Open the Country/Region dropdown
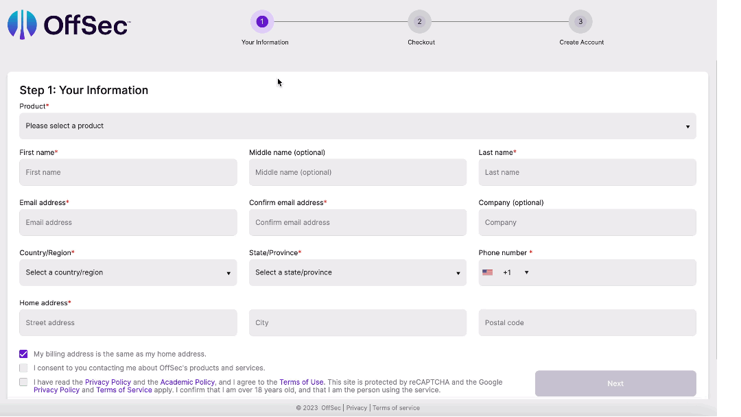This screenshot has height=417, width=741. (x=128, y=272)
